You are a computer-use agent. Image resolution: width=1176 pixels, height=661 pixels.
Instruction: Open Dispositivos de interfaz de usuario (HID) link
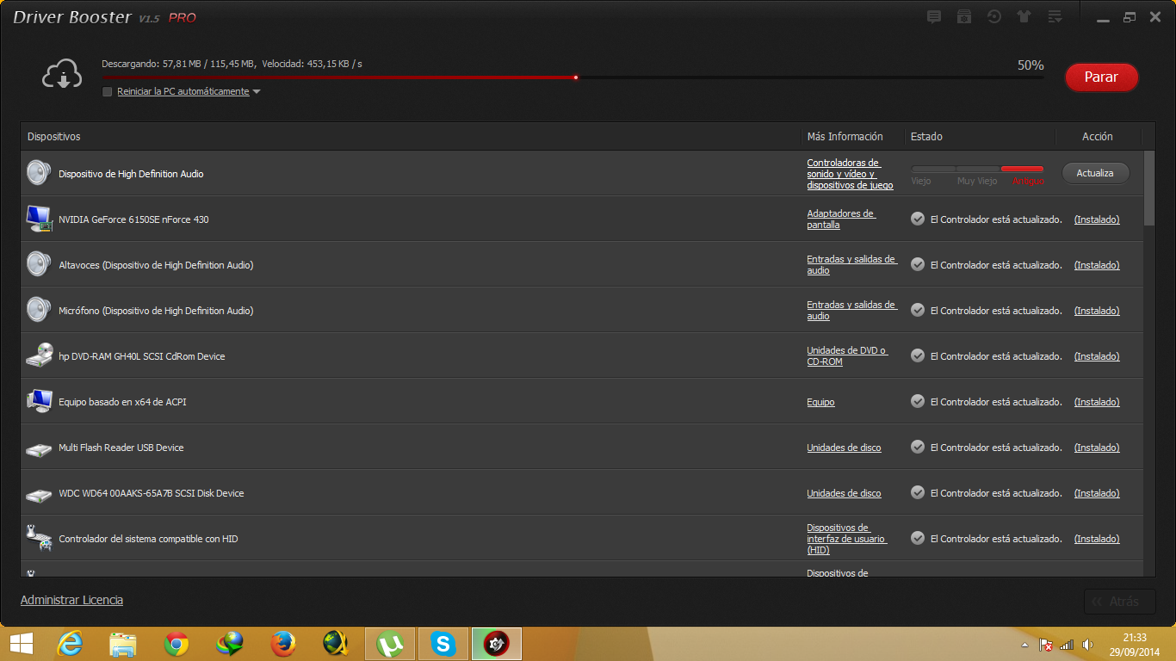846,539
